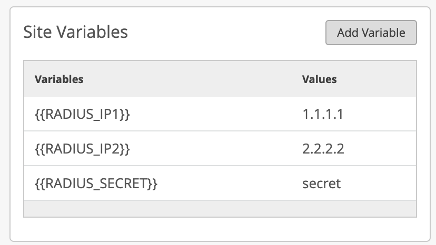Click the empty area left of Add Variable
This screenshot has width=436, height=245.
(226, 33)
